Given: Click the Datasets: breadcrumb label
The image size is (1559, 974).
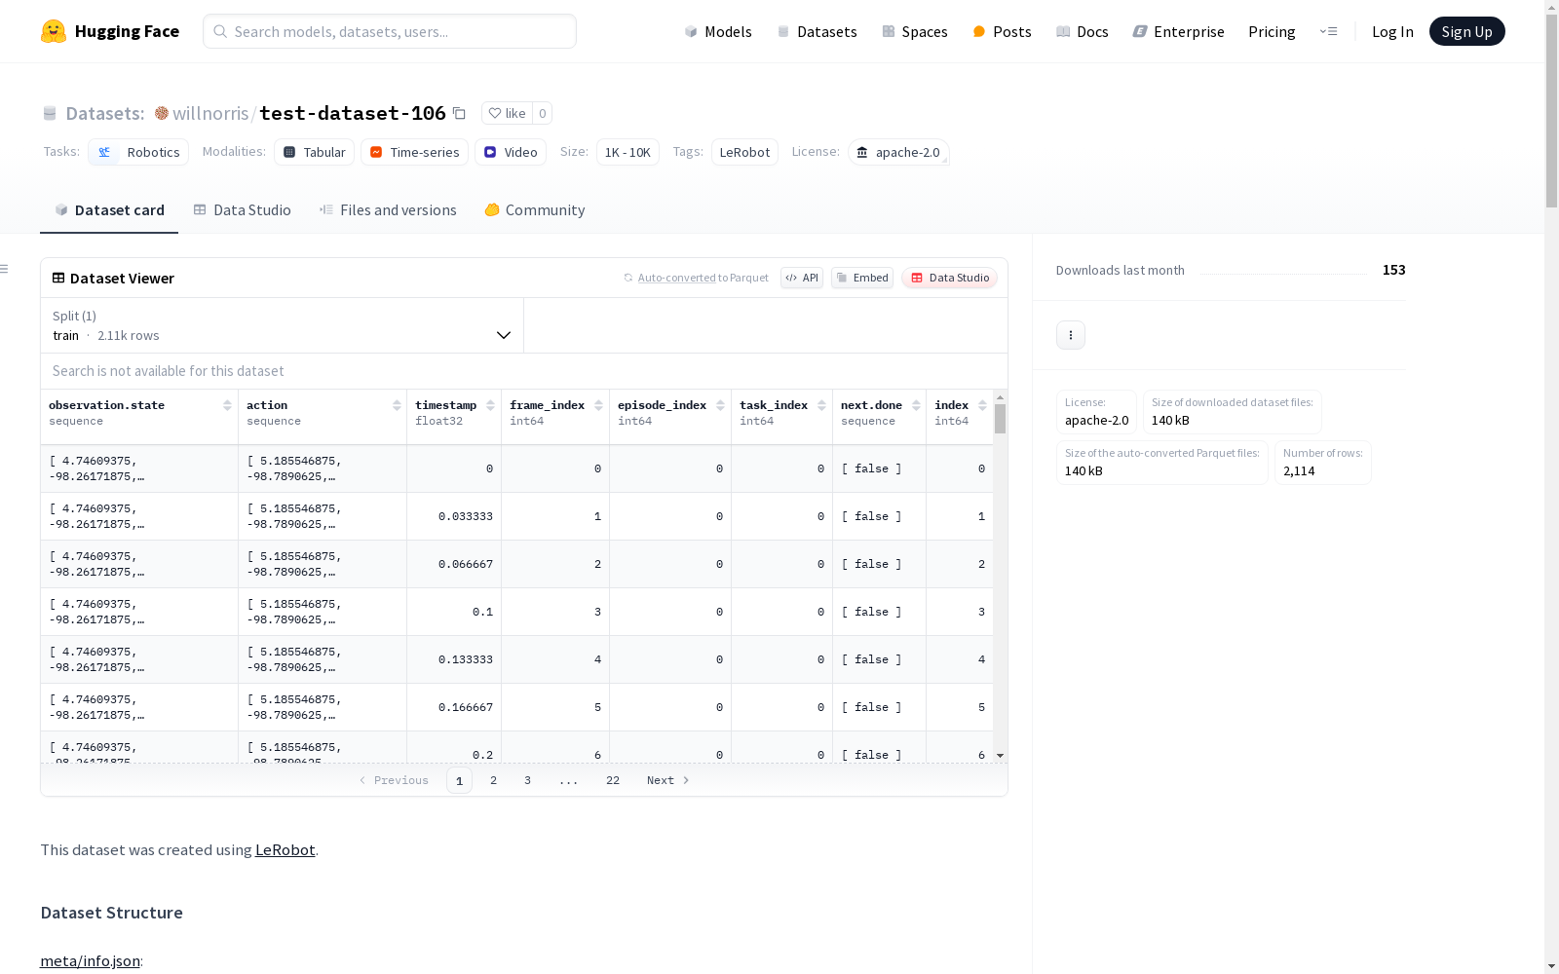Looking at the screenshot, I should (104, 113).
